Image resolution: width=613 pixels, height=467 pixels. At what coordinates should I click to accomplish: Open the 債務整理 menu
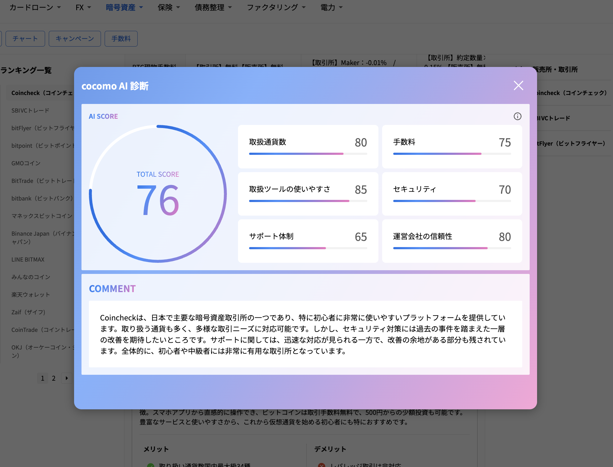point(209,8)
